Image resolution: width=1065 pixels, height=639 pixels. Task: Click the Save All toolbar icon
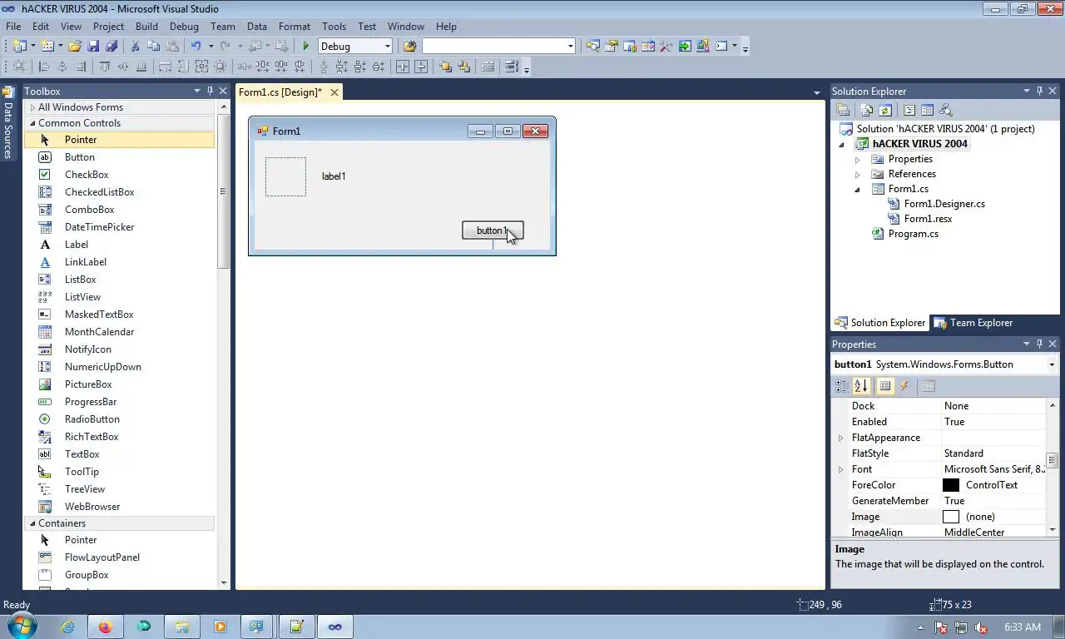112,47
